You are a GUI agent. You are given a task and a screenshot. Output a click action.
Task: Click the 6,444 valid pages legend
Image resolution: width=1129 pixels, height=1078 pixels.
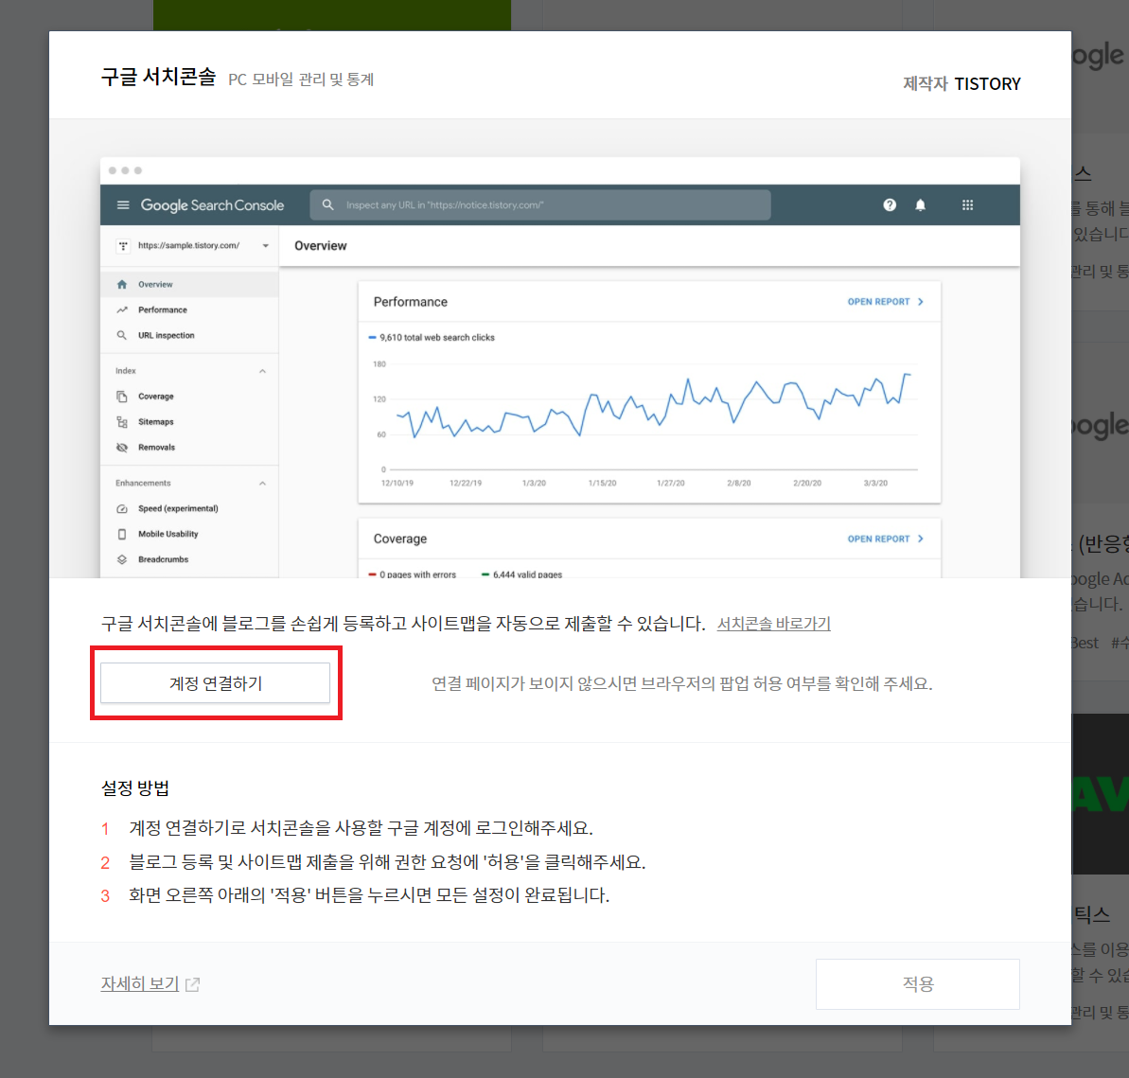pyautogui.click(x=522, y=574)
